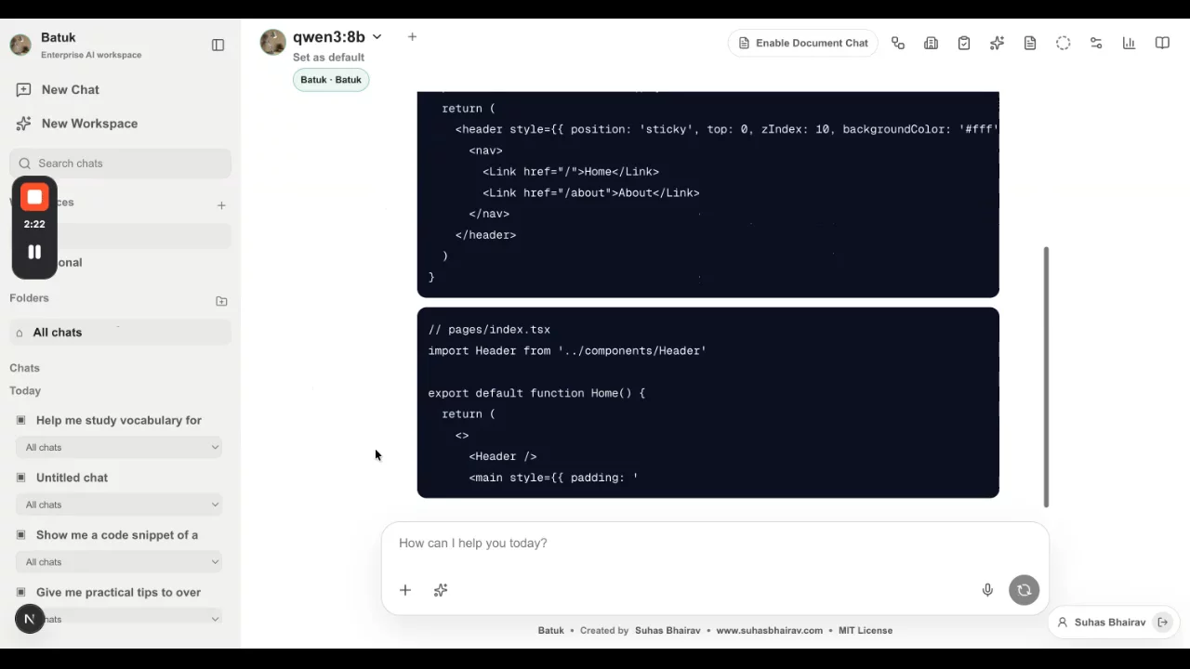Screen dimensions: 1190x669
Task: Click the sparkle prompt enhancer icon
Action: (x=441, y=590)
